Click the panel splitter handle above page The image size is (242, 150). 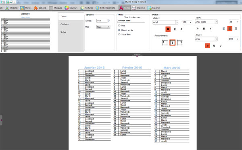pyautogui.click(x=137, y=55)
